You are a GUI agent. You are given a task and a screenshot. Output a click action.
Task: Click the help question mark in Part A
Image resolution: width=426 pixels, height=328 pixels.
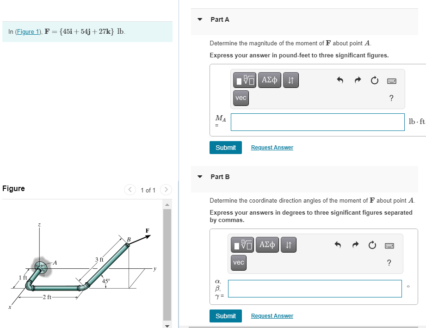[391, 98]
